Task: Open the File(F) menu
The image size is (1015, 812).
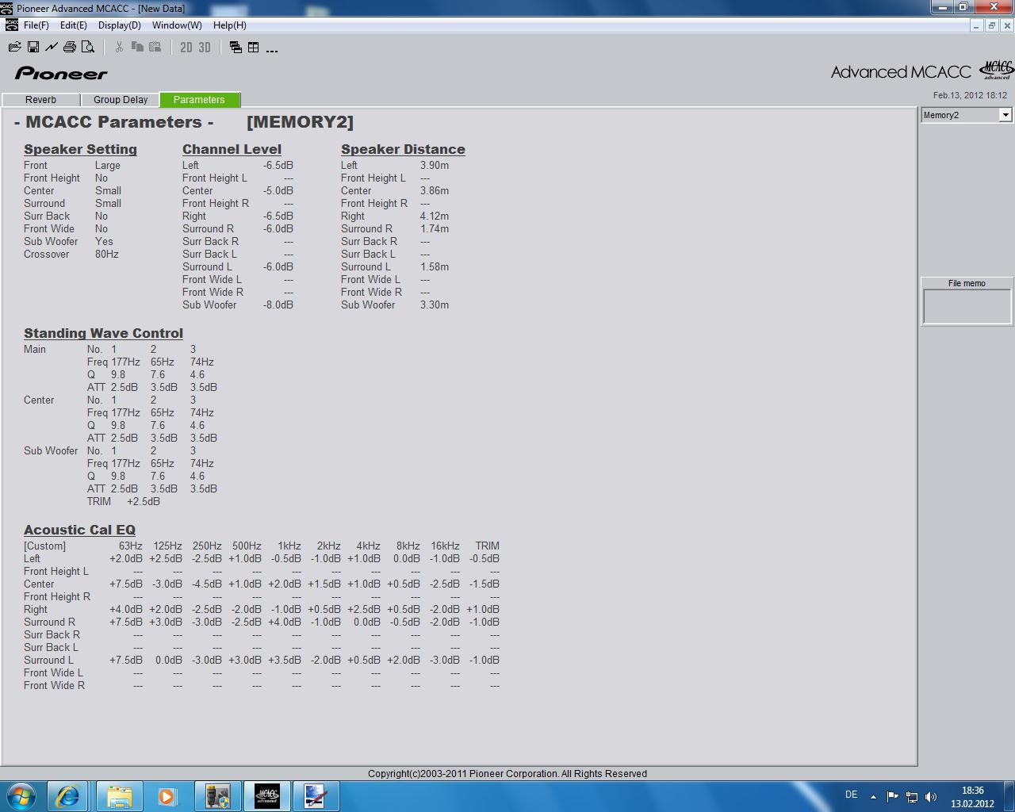Action: pyautogui.click(x=36, y=25)
